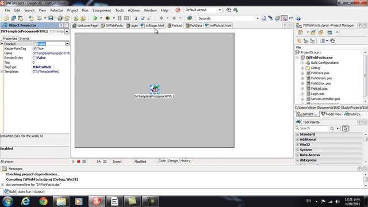
Task: Select FishDetails.pas in Project Manager
Action: coord(321,78)
